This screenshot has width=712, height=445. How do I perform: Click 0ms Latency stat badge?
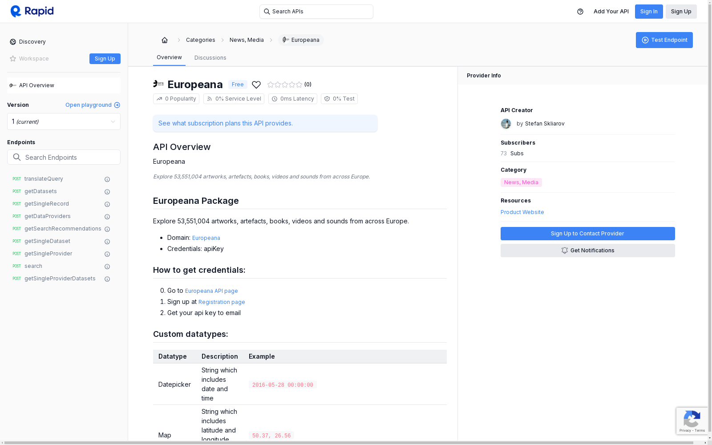(x=293, y=99)
